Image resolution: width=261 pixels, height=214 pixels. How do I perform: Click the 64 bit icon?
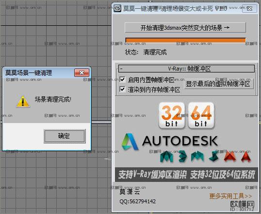pyautogui.click(x=201, y=115)
